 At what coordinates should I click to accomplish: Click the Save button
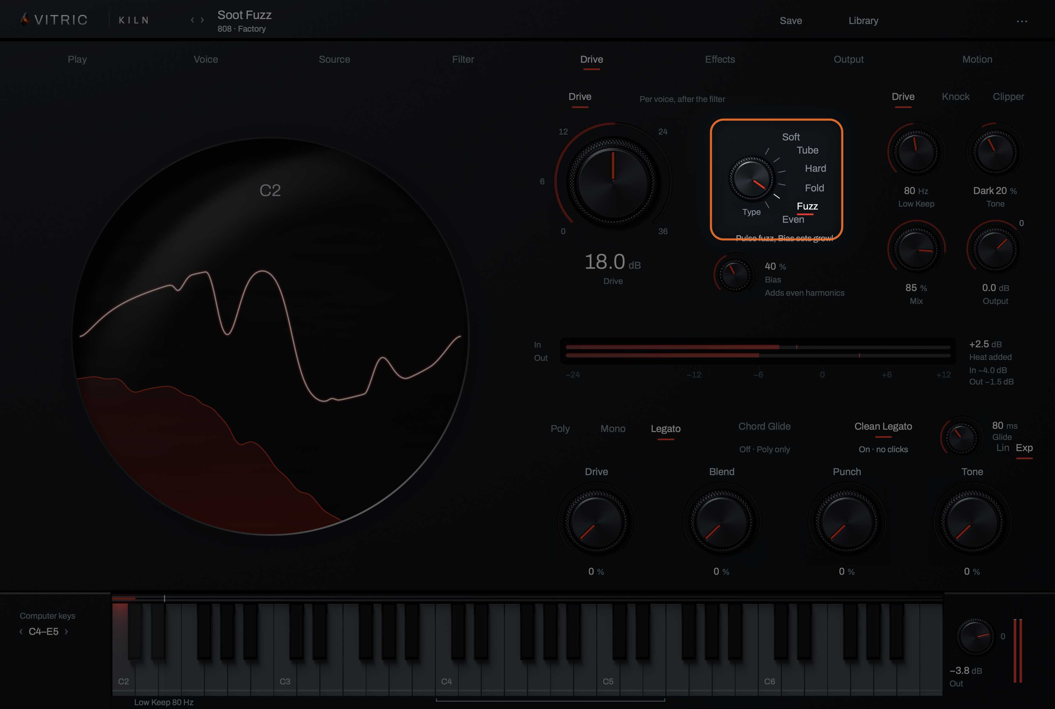(791, 21)
